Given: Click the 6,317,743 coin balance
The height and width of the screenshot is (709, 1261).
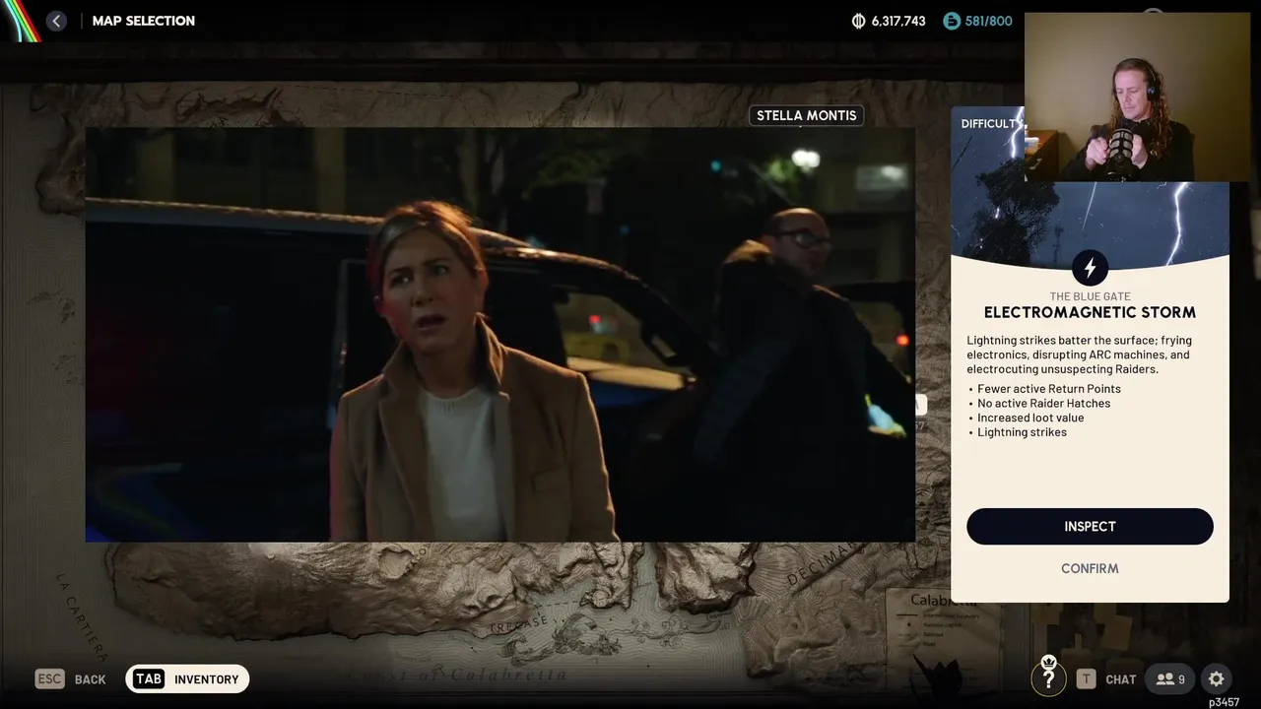Looking at the screenshot, I should (898, 21).
